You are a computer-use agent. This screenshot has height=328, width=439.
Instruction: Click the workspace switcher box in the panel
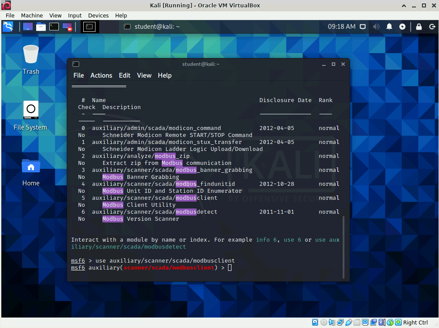tap(89, 27)
